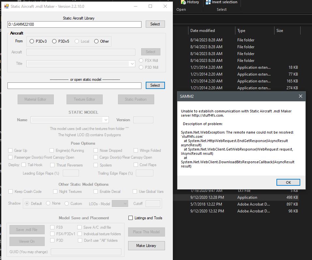Click the Invert selection icon in File Explorer

pos(208,2)
